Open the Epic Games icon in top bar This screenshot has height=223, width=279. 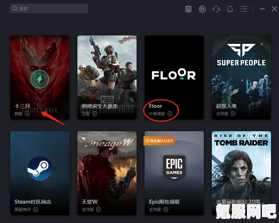pos(188,9)
